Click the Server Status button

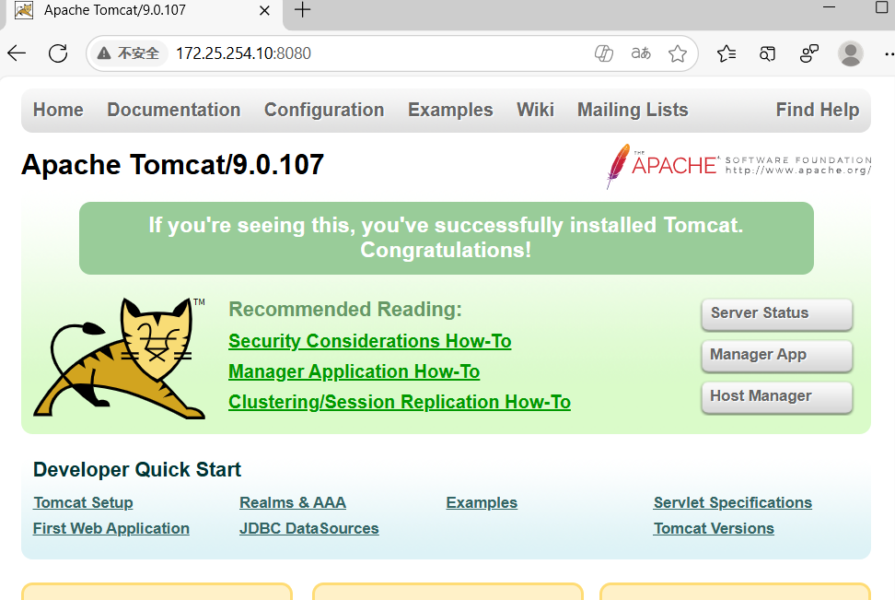(x=777, y=313)
